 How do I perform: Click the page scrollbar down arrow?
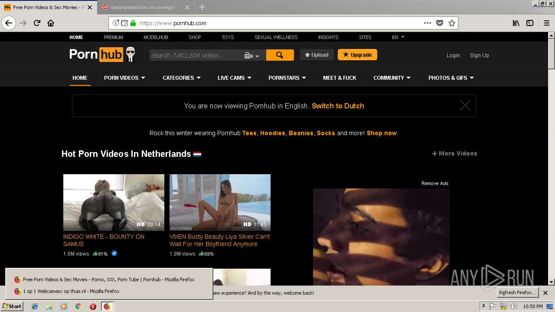click(x=551, y=282)
